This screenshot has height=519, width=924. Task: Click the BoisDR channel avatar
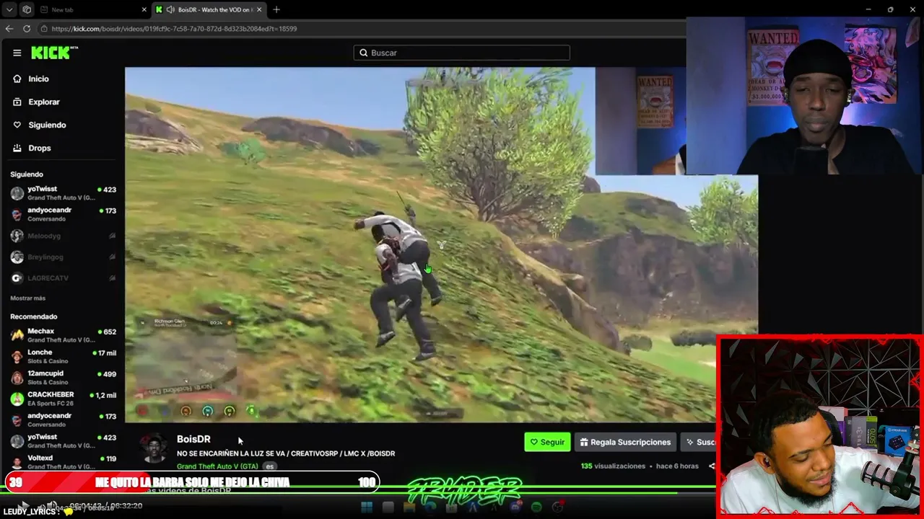153,448
